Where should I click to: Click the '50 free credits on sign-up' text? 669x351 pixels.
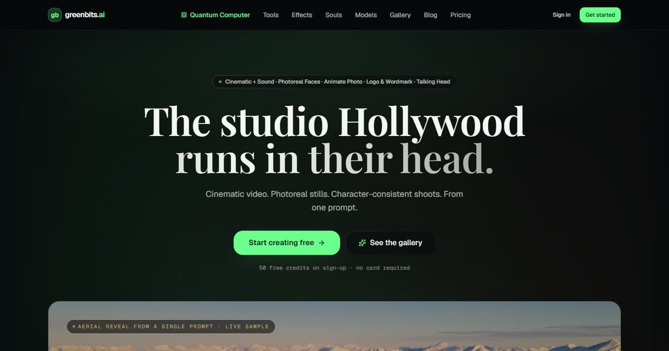[303, 268]
